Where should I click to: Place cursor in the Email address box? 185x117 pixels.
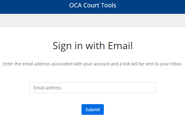92,88
